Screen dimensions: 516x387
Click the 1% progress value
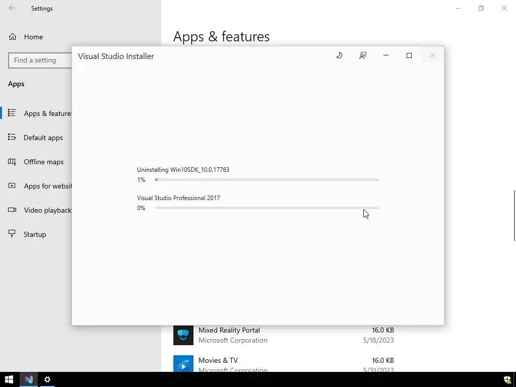(x=141, y=180)
